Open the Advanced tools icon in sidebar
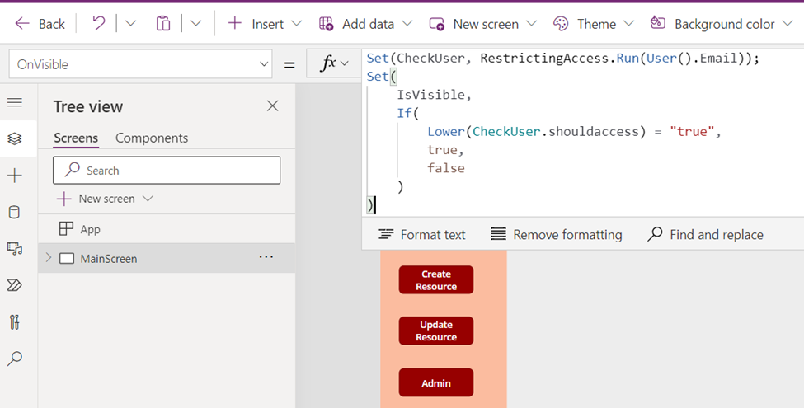This screenshot has height=408, width=804. pos(15,322)
